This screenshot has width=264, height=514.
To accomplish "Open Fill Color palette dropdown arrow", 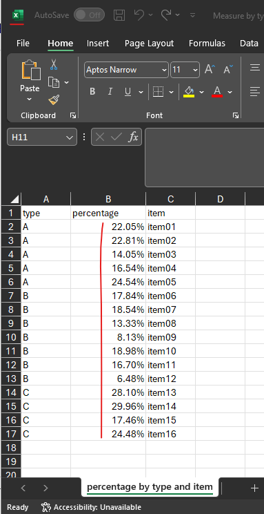I will [x=201, y=92].
